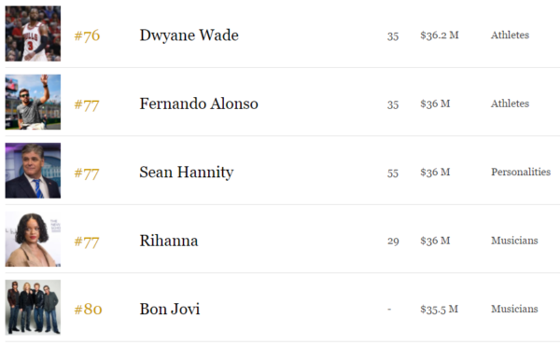Open the Sean Hannity name link
The width and height of the screenshot is (560, 345).
pos(187,172)
